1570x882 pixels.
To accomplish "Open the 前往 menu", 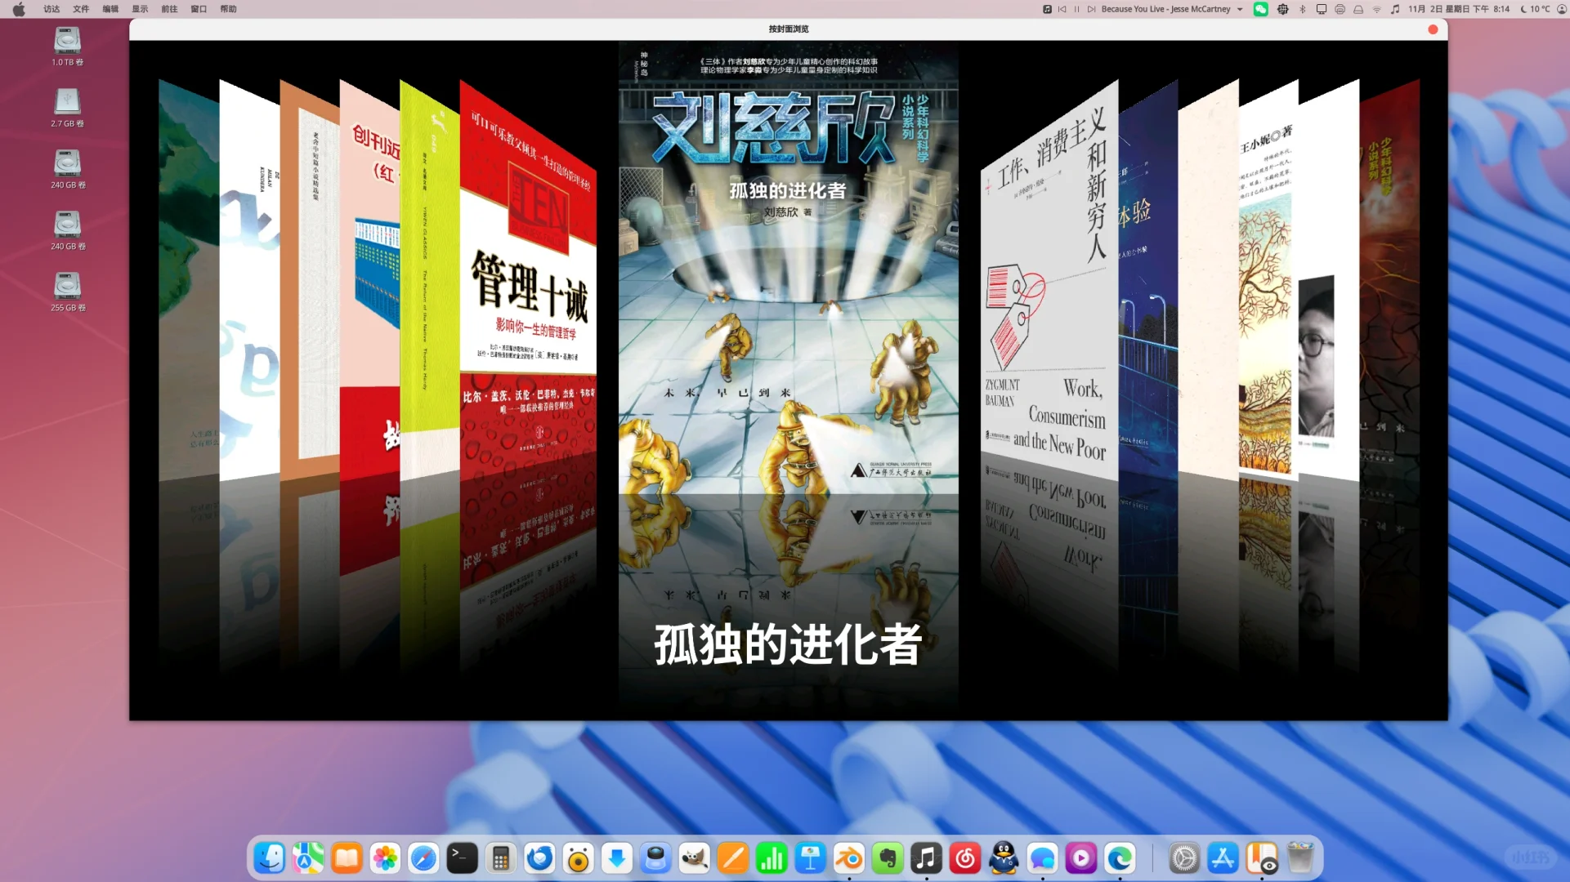I will [x=169, y=9].
